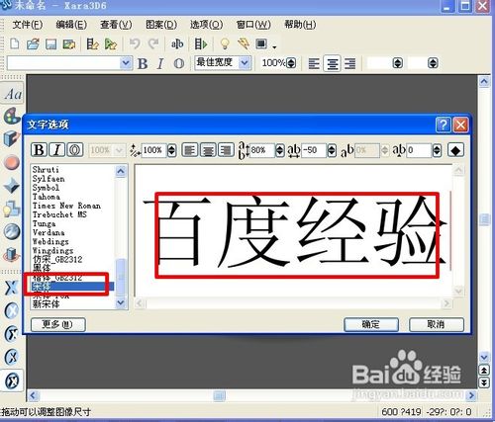Adjust the 100% zoom stepper on main toolbar
Viewport: 495px width, 422px height.
[291, 63]
